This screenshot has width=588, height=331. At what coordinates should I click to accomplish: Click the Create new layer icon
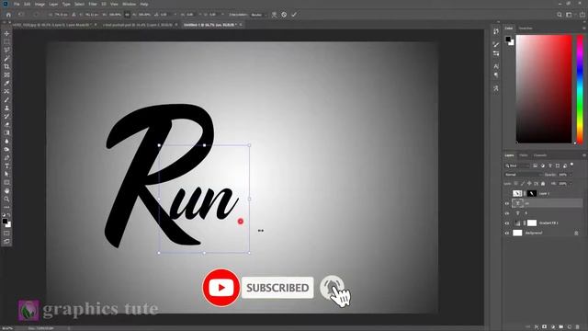click(570, 327)
